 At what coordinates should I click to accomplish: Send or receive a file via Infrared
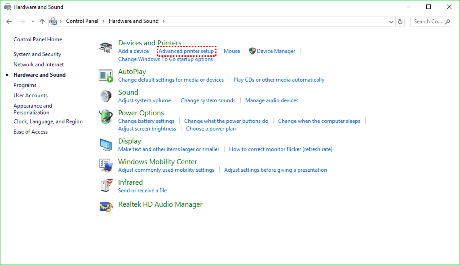pyautogui.click(x=142, y=191)
